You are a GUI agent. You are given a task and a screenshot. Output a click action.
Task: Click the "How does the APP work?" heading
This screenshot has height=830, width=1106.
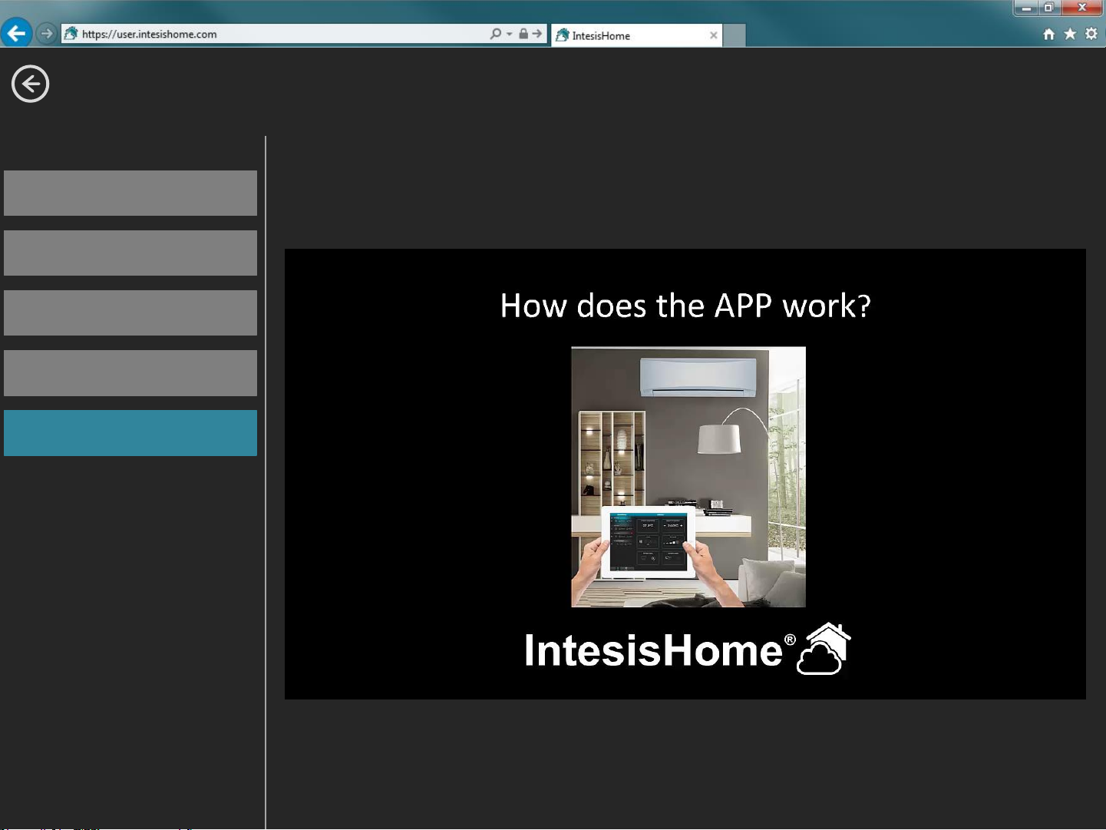click(685, 306)
